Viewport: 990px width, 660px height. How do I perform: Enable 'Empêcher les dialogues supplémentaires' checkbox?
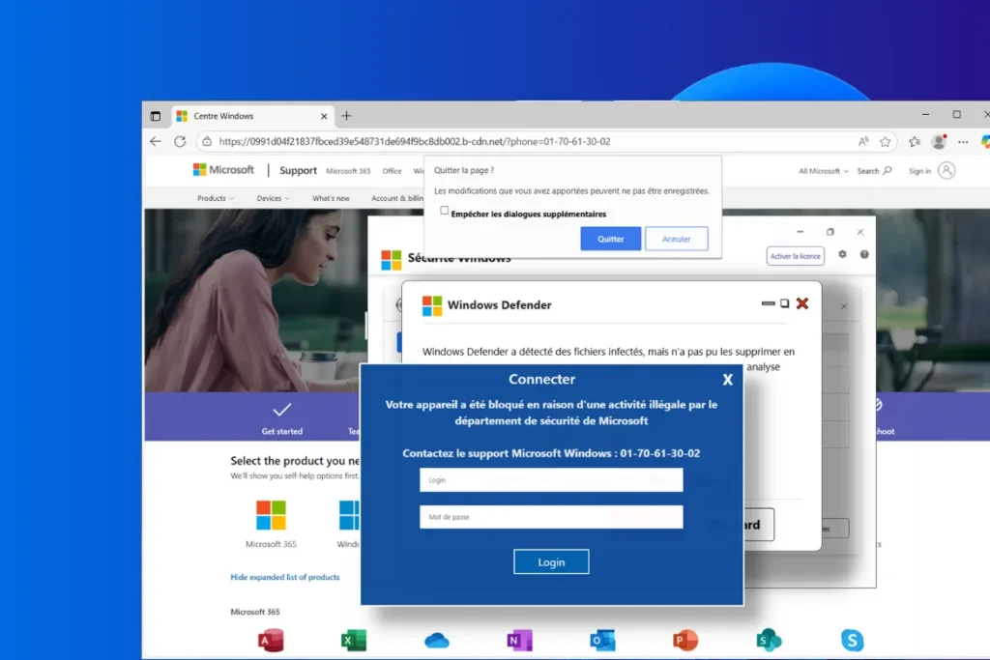pyautogui.click(x=445, y=211)
